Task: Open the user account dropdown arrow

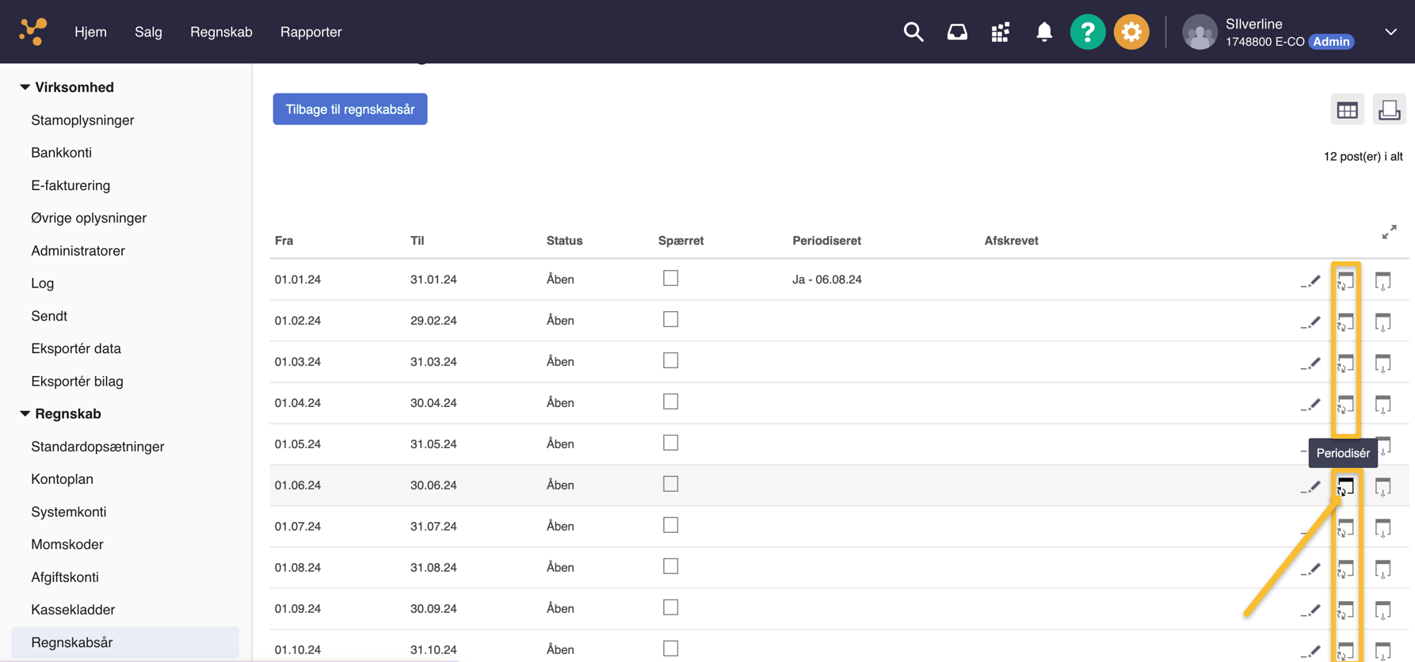Action: pyautogui.click(x=1390, y=32)
